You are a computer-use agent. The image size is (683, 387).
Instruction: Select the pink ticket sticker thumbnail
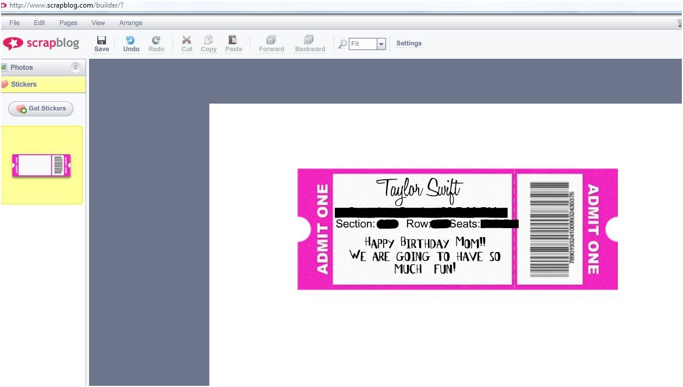pyautogui.click(x=41, y=165)
